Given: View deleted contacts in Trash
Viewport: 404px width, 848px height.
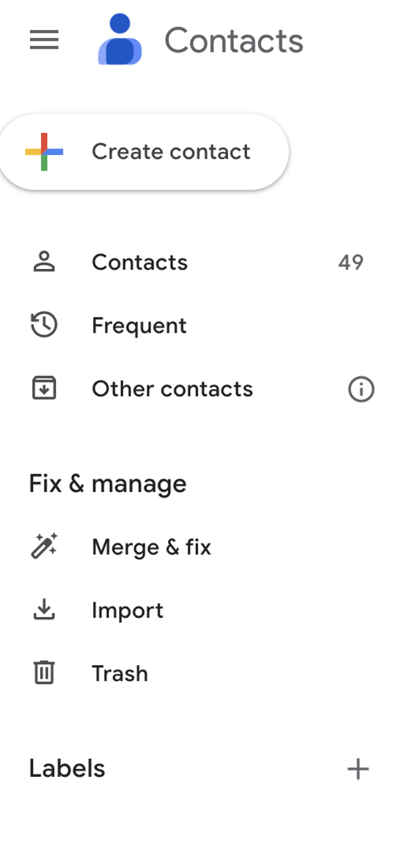Looking at the screenshot, I should (120, 673).
